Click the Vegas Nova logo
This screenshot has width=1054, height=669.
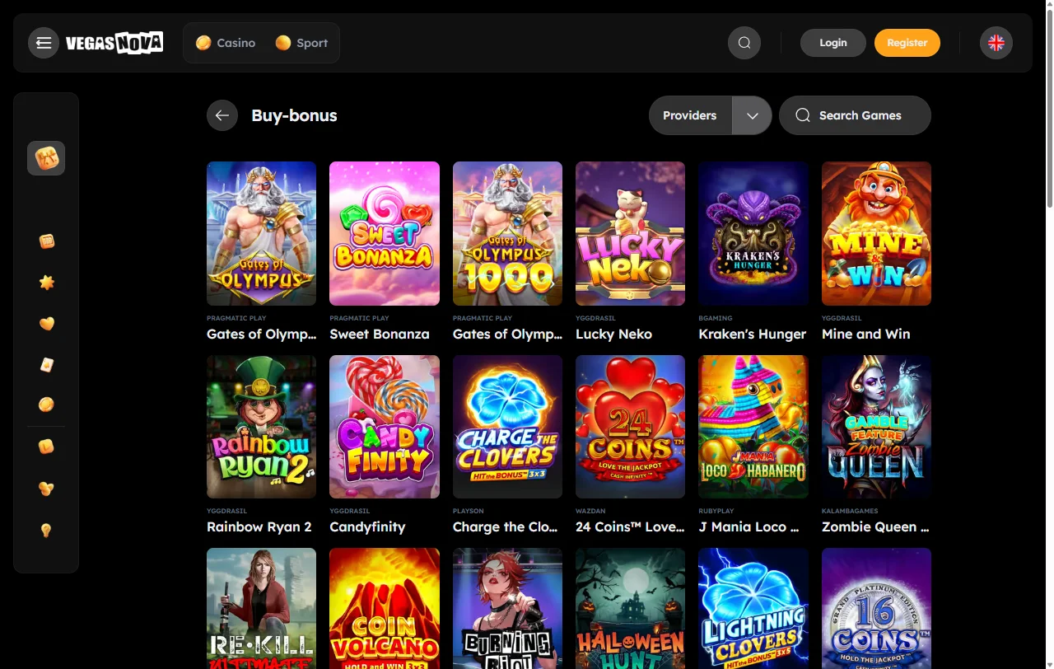tap(114, 43)
